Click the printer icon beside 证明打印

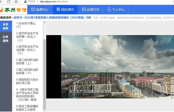[x=84, y=10]
